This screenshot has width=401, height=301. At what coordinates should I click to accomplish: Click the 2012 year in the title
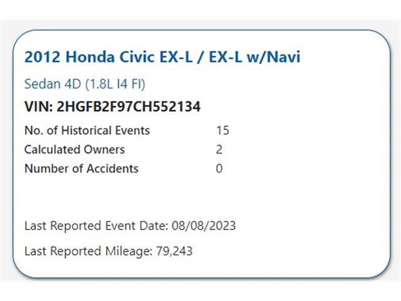point(39,58)
